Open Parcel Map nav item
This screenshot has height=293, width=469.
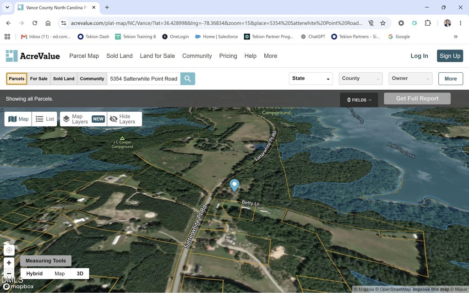[x=84, y=56]
